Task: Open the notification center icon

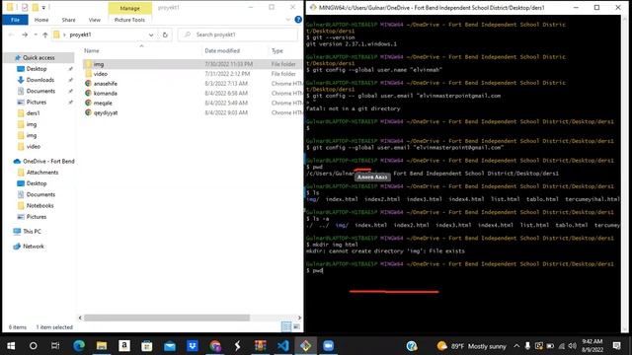Action: (616, 346)
